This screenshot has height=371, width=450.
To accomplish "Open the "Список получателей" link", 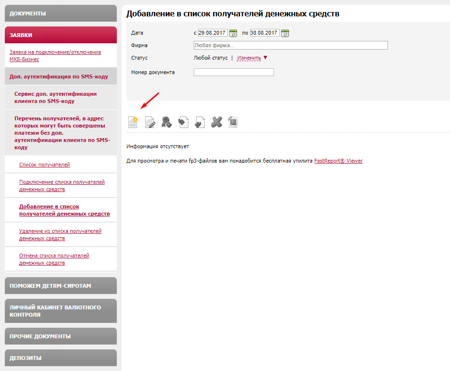I will click(x=44, y=165).
